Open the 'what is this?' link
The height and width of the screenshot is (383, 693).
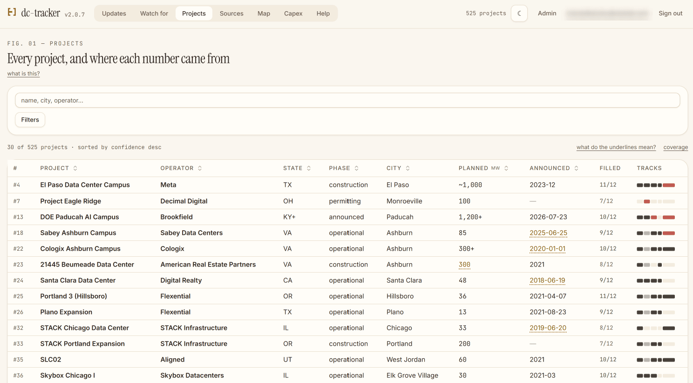click(x=24, y=74)
